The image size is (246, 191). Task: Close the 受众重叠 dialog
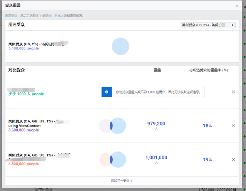pos(237,6)
